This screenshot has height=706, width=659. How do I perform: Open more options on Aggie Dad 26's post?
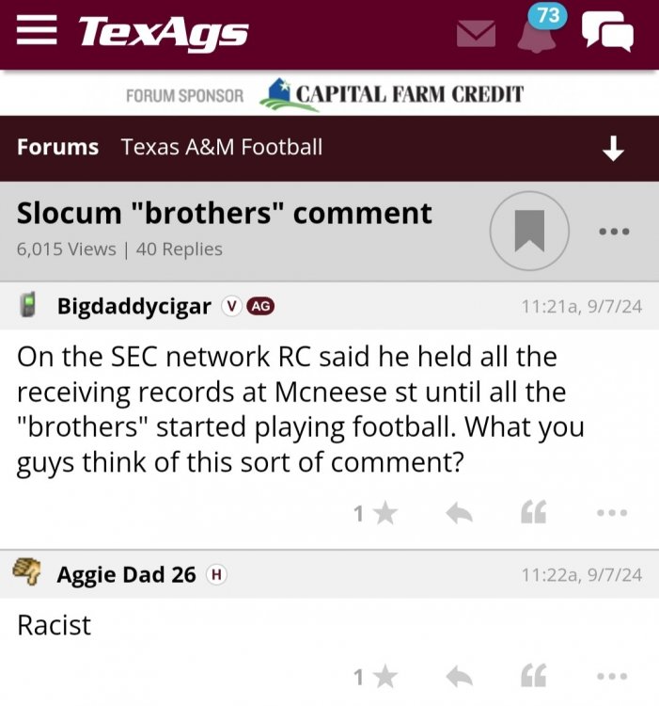tap(611, 676)
